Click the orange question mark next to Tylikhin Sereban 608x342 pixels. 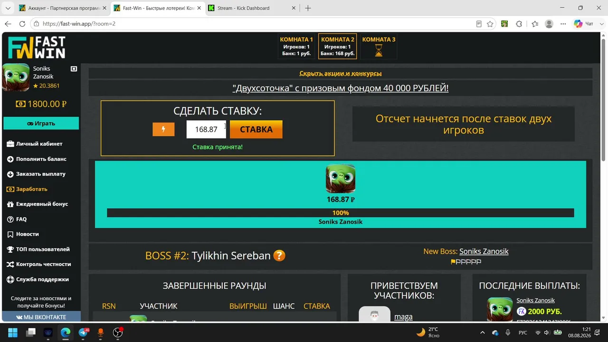point(279,256)
